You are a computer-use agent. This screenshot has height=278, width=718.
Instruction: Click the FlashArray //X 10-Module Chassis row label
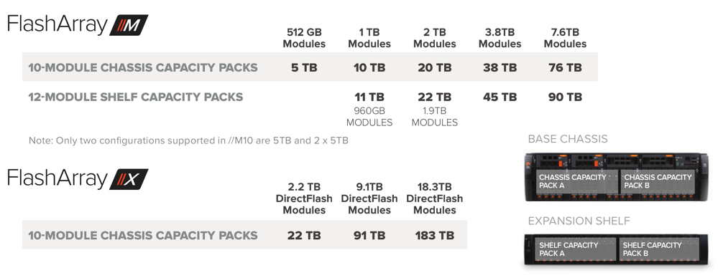coord(143,236)
